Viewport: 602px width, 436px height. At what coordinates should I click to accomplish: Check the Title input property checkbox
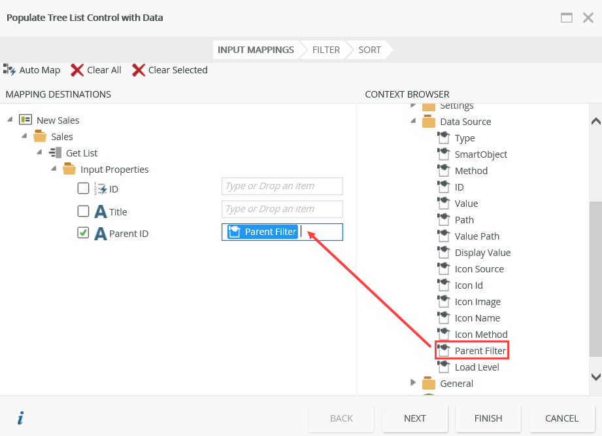tap(83, 211)
